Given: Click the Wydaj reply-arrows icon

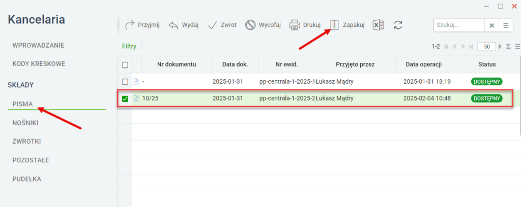Looking at the screenshot, I should [173, 25].
